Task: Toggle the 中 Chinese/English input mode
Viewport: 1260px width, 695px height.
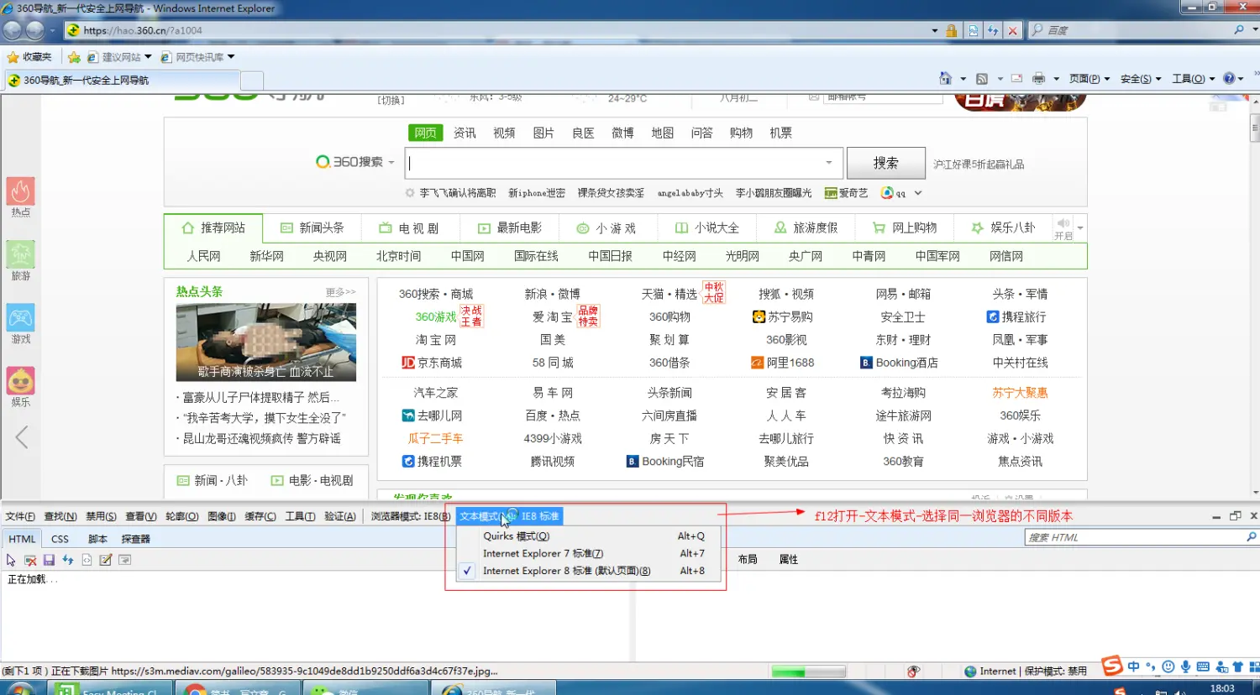Action: [1134, 667]
